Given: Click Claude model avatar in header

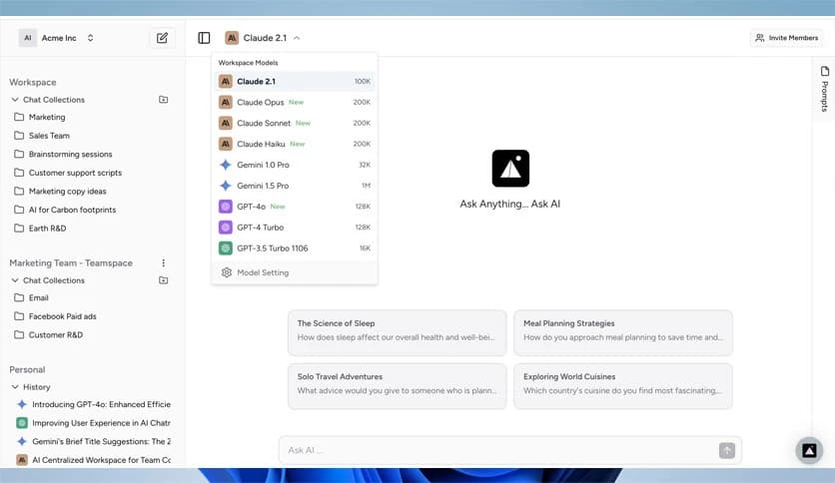Looking at the screenshot, I should [x=232, y=38].
